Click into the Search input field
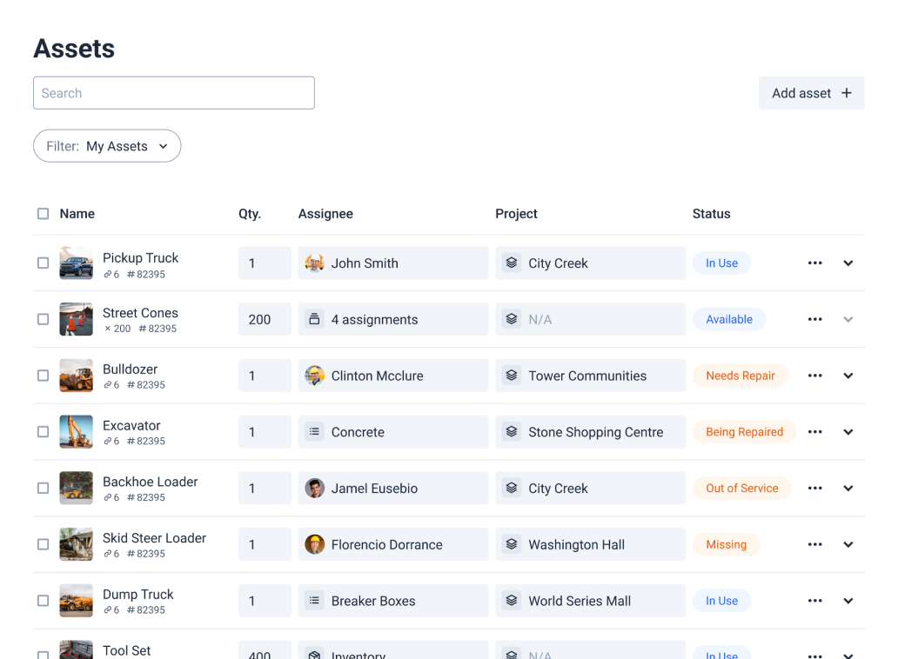Screen dimensions: 898x659 point(174,93)
